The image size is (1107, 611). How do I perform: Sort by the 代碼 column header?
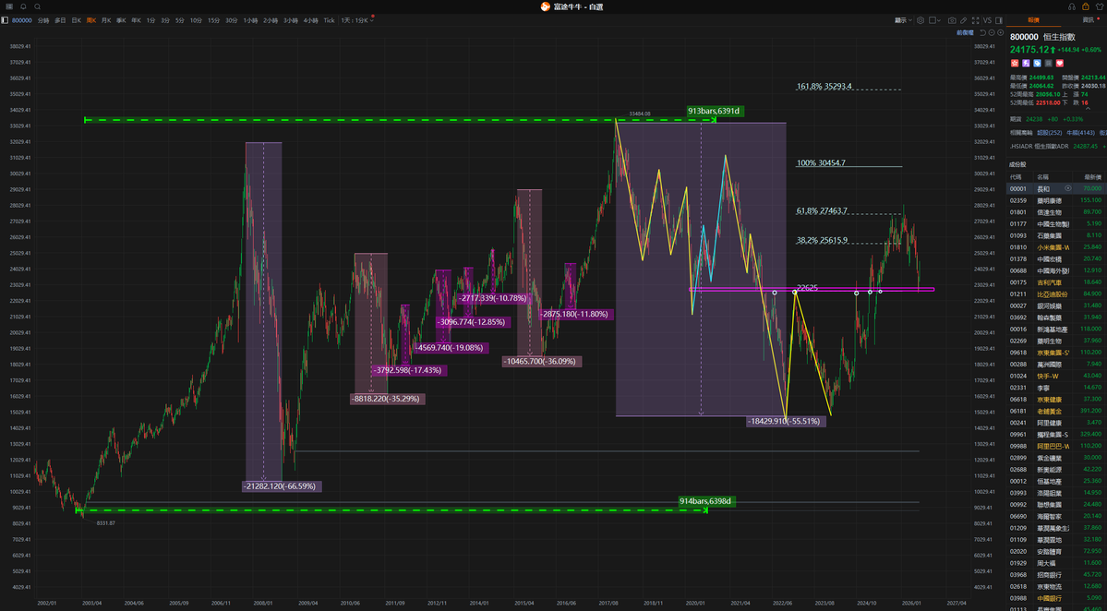pyautogui.click(x=1016, y=177)
